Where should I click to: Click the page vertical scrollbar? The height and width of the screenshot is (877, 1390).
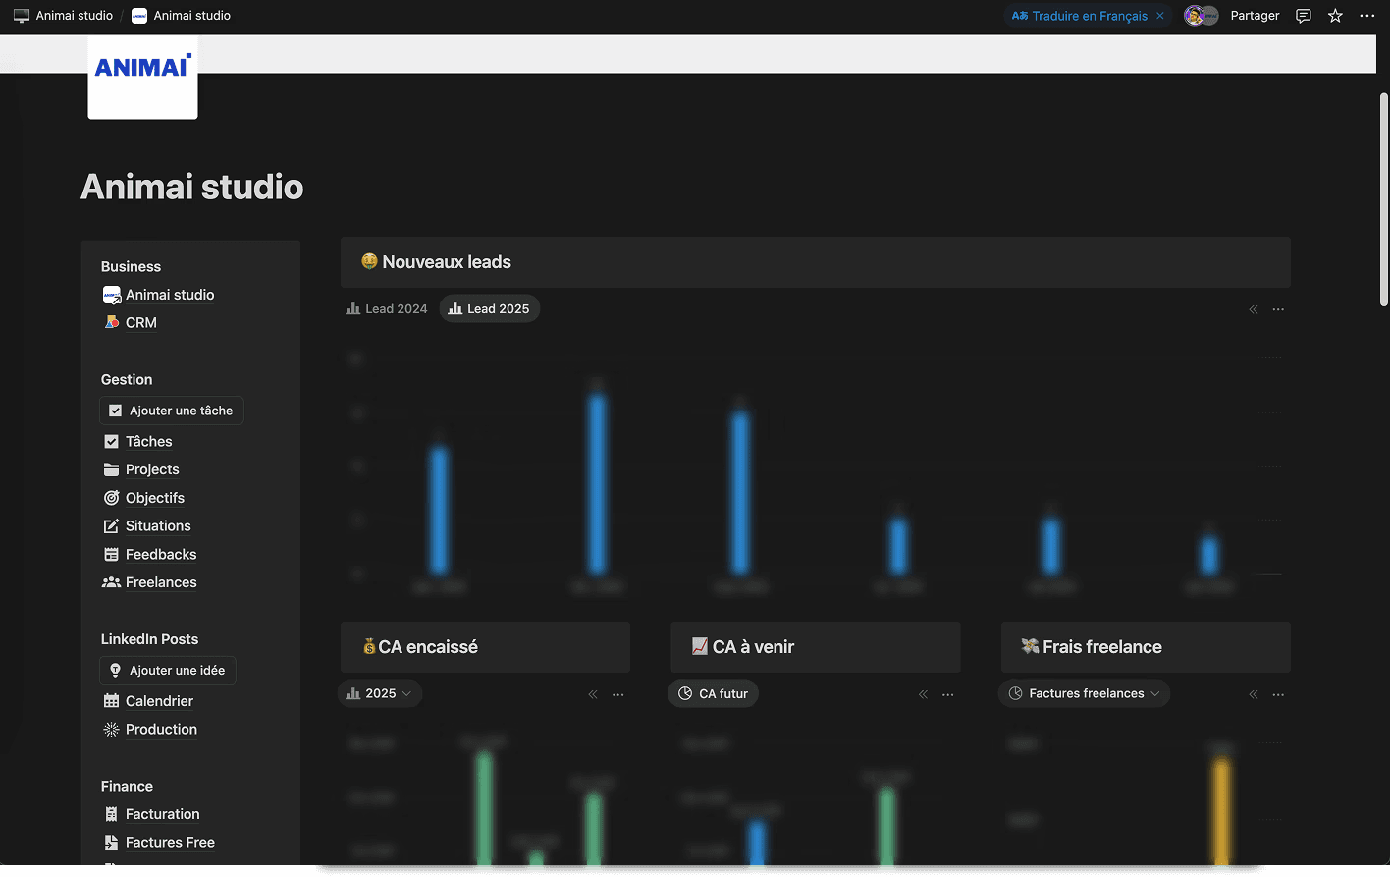[x=1383, y=200]
